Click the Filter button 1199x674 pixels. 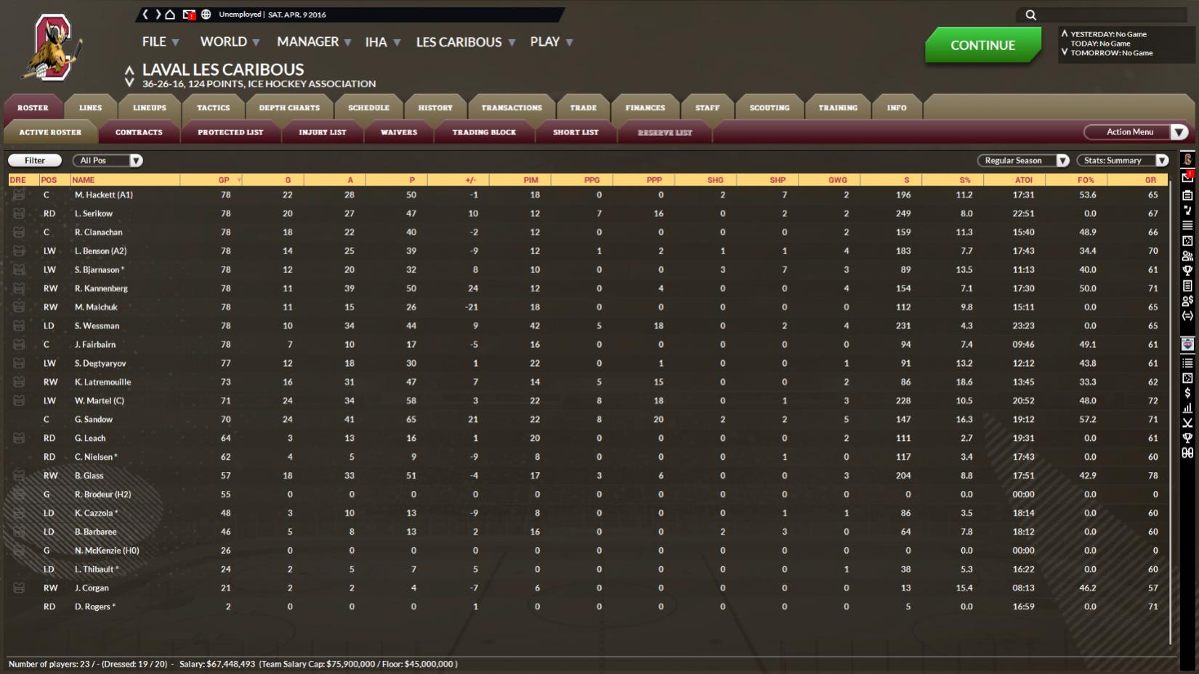(x=35, y=161)
